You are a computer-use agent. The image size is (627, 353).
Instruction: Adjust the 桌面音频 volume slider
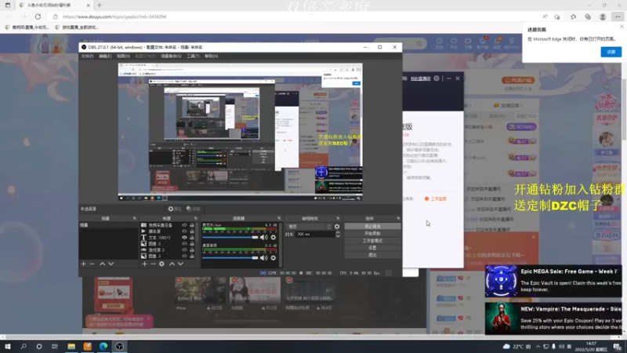click(x=230, y=258)
